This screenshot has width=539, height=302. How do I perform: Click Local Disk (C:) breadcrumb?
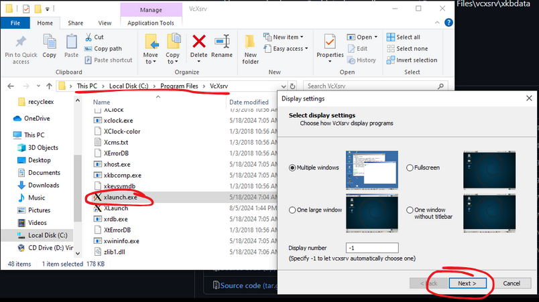tap(129, 86)
